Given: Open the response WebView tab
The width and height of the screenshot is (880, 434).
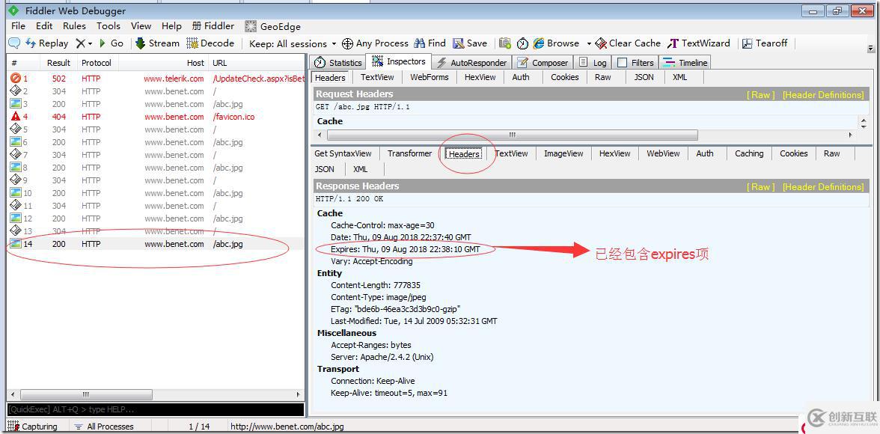Looking at the screenshot, I should 663,153.
